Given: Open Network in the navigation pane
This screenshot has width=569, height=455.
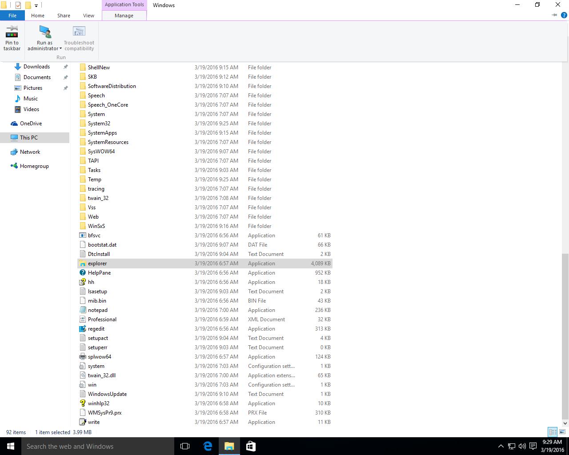Looking at the screenshot, I should (x=30, y=152).
